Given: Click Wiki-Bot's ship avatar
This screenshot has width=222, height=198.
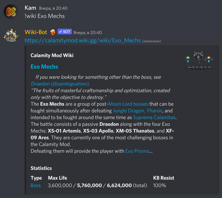Looking at the screenshot, I should coord(11,36).
